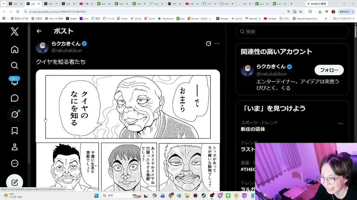Follow らくカきくん in related accounts
The height and width of the screenshot is (200, 357).
tap(329, 70)
